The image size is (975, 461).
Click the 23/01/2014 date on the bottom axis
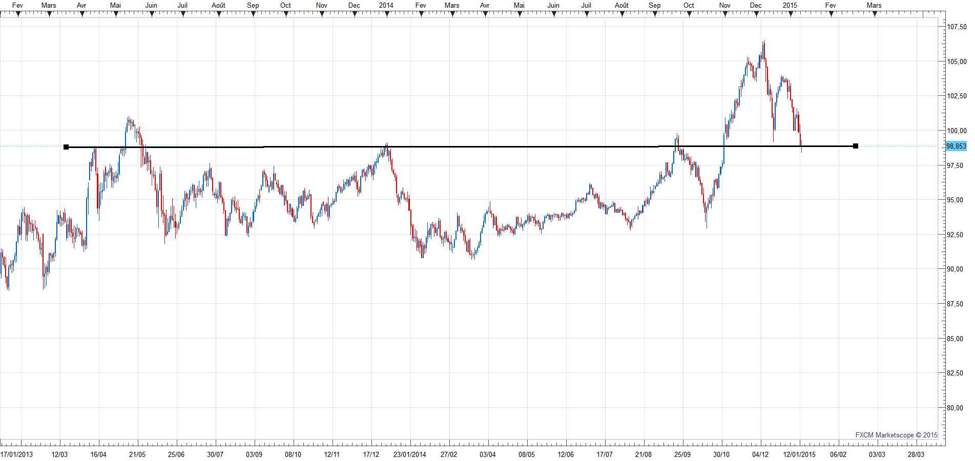[410, 454]
